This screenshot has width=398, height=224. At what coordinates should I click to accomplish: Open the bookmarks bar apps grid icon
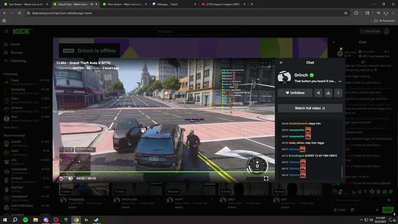coord(4,21)
